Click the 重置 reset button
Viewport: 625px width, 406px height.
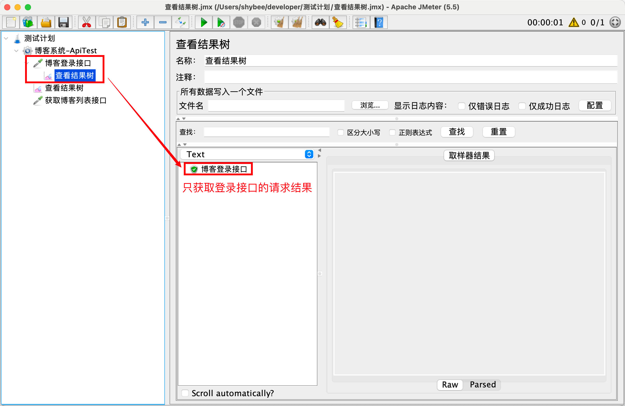pyautogui.click(x=498, y=132)
